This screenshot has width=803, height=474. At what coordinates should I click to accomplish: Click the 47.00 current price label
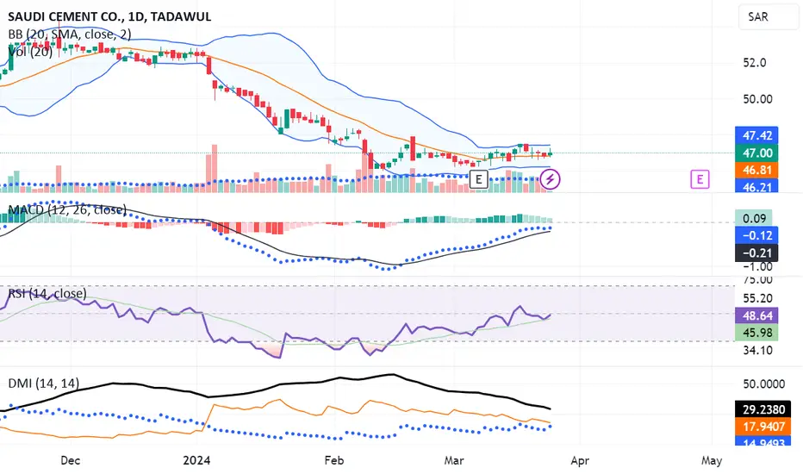pyautogui.click(x=756, y=153)
